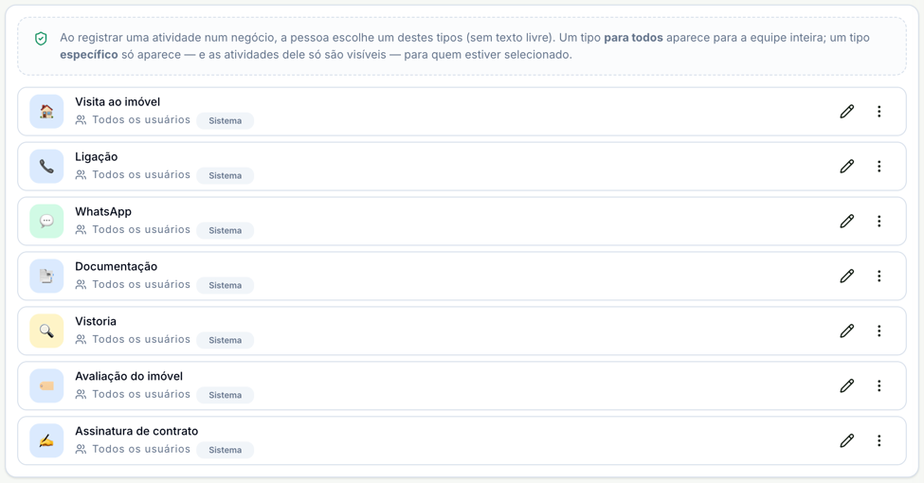Click the Sistema badge on Vistoria

[x=226, y=340]
